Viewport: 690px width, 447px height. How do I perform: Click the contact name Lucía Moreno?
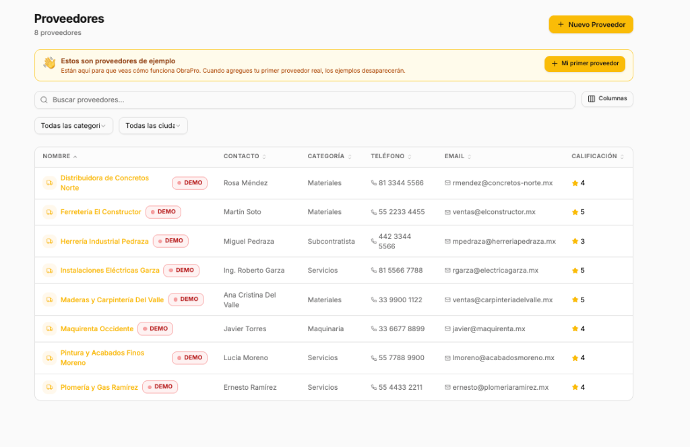245,357
